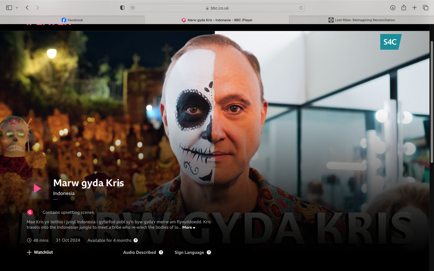
Task: Open Audio Described help question mark
Action: pos(161,252)
